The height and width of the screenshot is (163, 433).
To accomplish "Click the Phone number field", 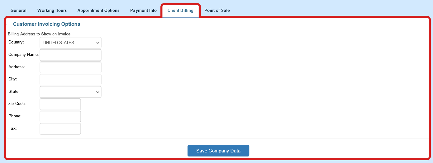I will coord(60,116).
